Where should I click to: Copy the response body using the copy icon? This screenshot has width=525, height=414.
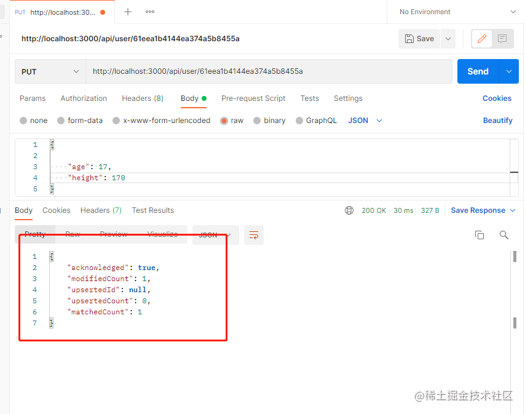click(x=479, y=235)
